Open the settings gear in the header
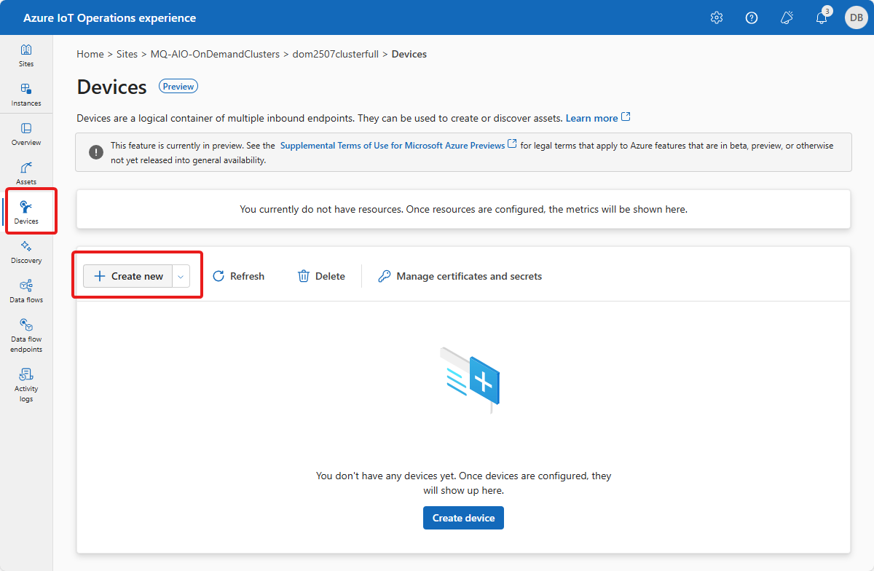This screenshot has height=571, width=874. (x=717, y=17)
